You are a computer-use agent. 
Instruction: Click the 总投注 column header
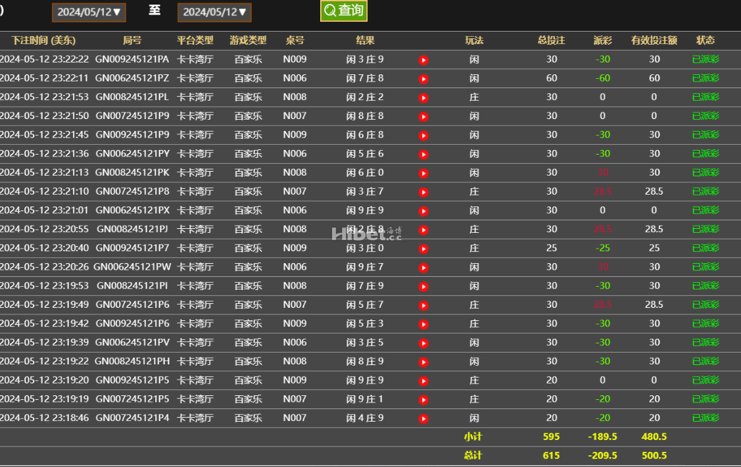552,41
